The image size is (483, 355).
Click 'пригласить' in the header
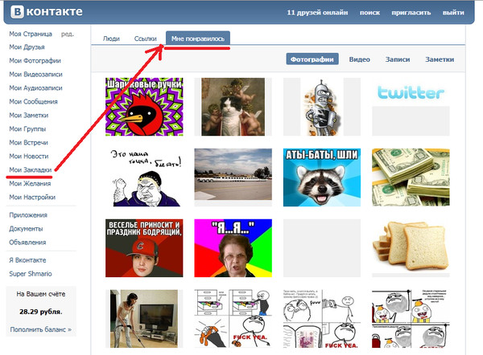pyautogui.click(x=411, y=13)
